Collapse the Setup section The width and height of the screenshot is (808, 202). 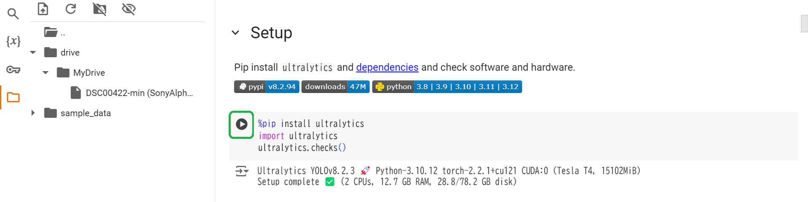coord(235,33)
